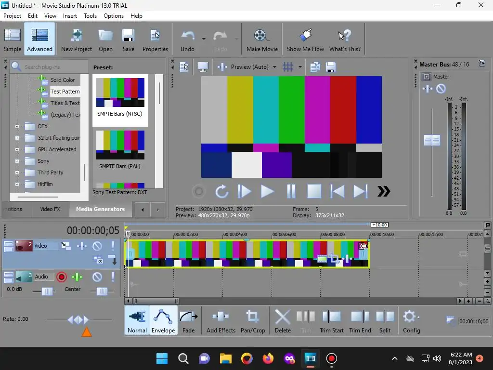Expand the Third Party folder
493x370 pixels.
pyautogui.click(x=17, y=172)
